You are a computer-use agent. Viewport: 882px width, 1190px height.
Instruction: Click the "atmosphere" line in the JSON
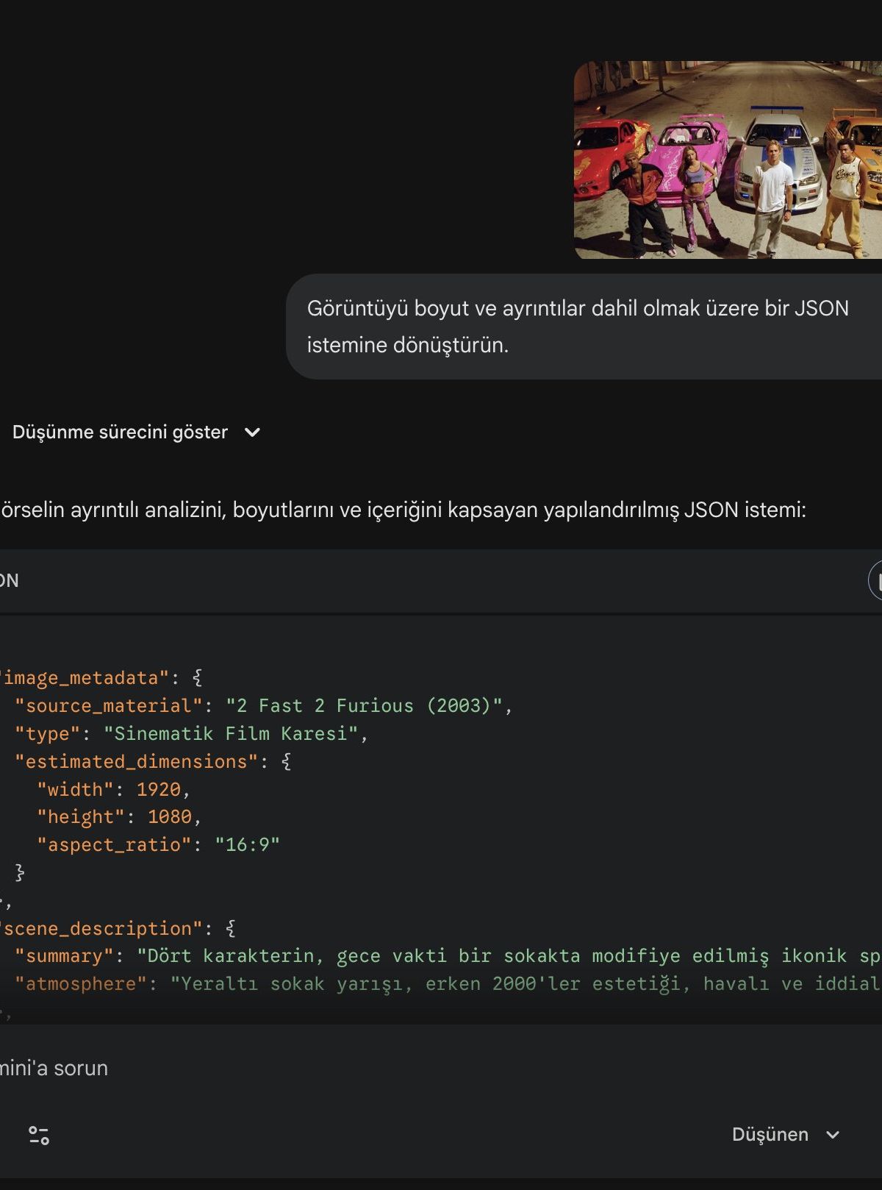point(448,984)
